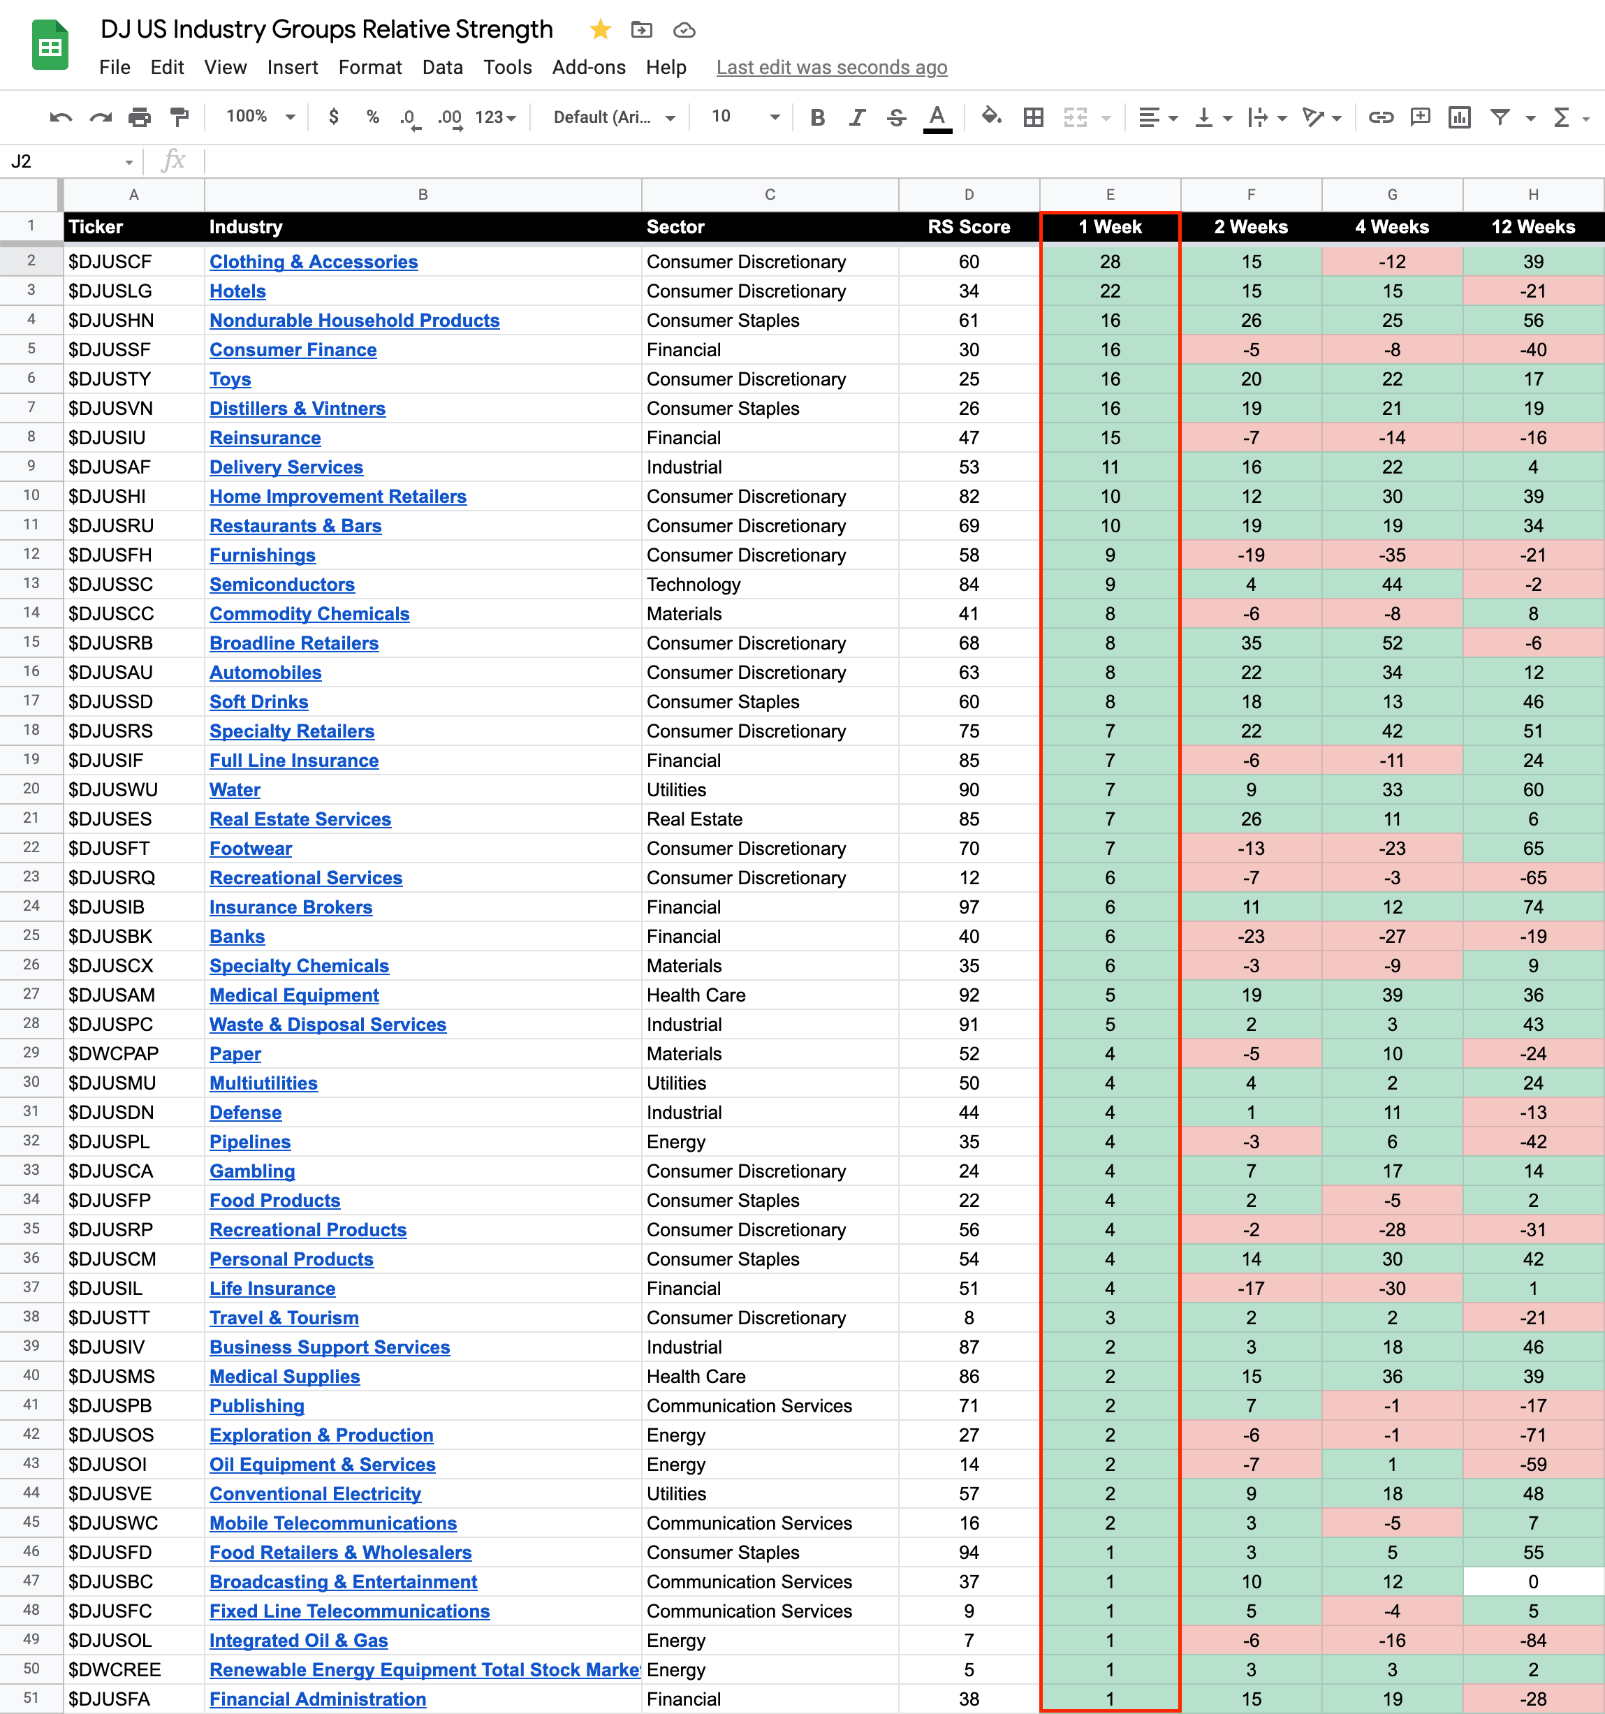1605x1714 pixels.
Task: Open the Add-ons menu
Action: pyautogui.click(x=589, y=67)
